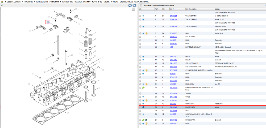Open part number link 84201835
This screenshot has height=128, width=266.
click(173, 63)
